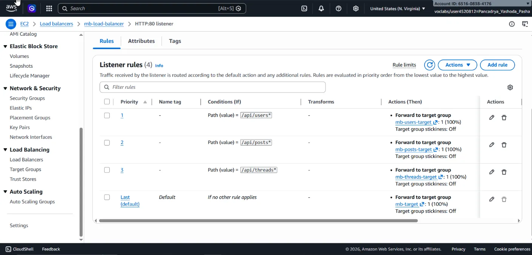Open table preferences gear icon
The image size is (532, 255).
[510, 87]
